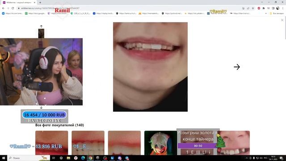Reload the Wildberries page

13,8
